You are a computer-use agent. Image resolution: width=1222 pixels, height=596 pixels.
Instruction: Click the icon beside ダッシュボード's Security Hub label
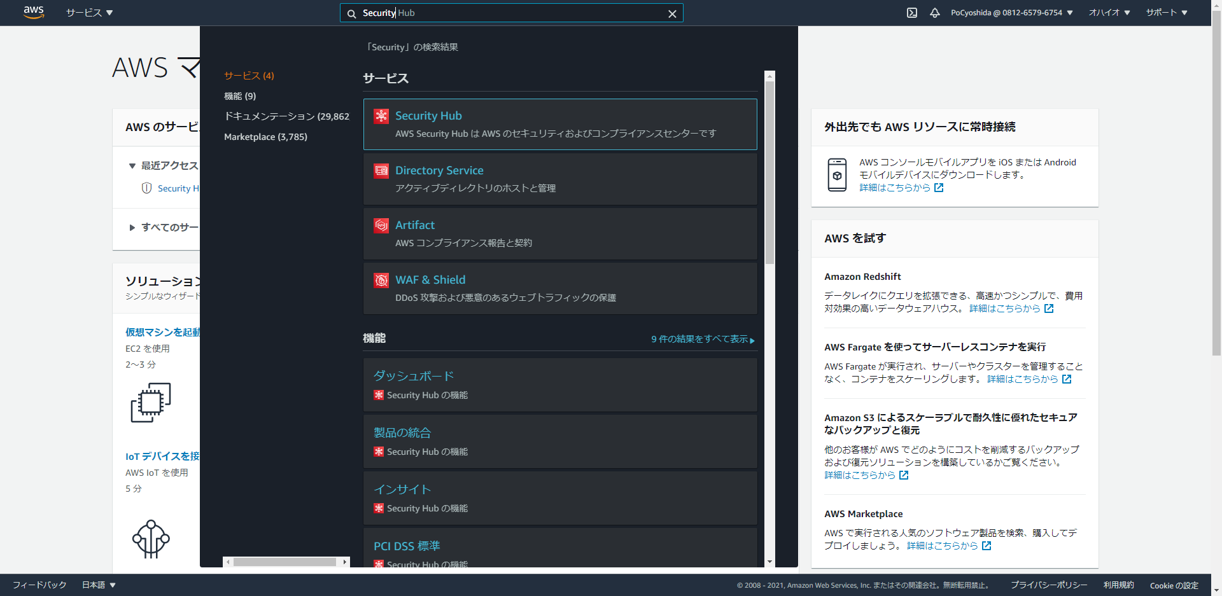pyautogui.click(x=379, y=395)
